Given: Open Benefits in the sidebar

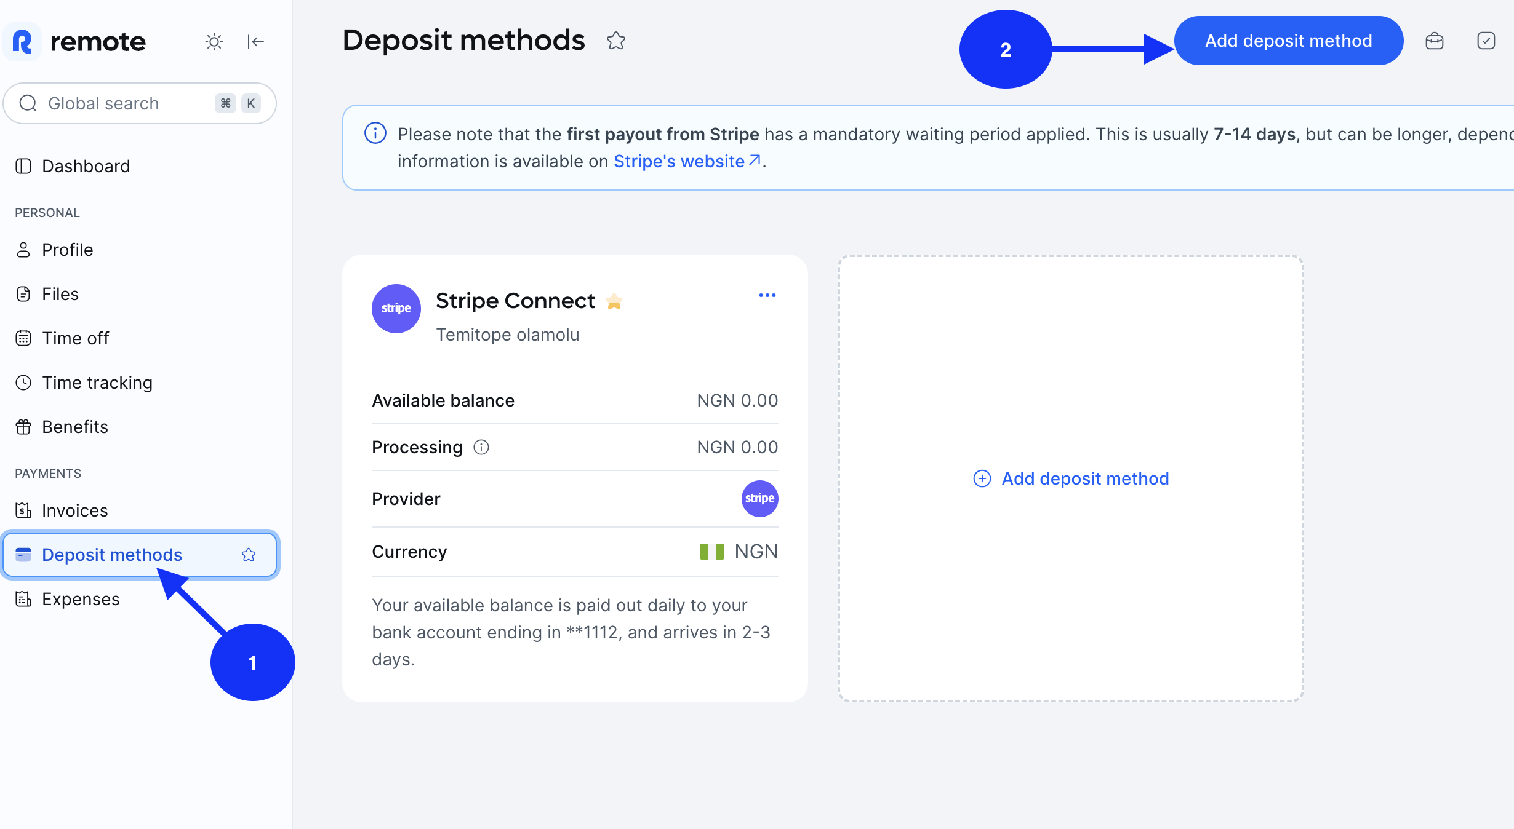Looking at the screenshot, I should point(140,427).
